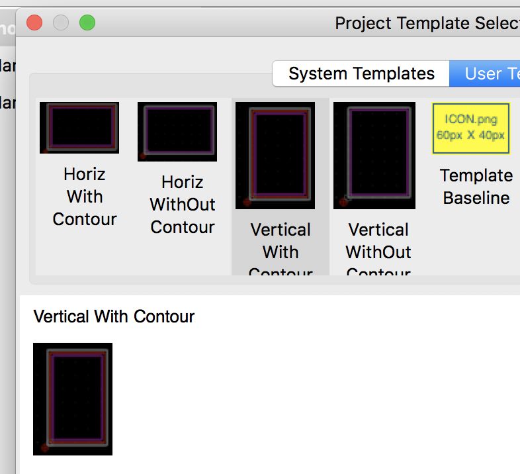The height and width of the screenshot is (474, 520).
Task: Click the green zoom window button
Action: pyautogui.click(x=87, y=23)
